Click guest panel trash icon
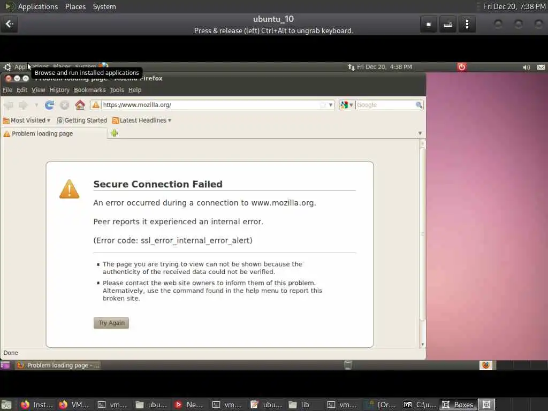This screenshot has height=411, width=548. 348,365
